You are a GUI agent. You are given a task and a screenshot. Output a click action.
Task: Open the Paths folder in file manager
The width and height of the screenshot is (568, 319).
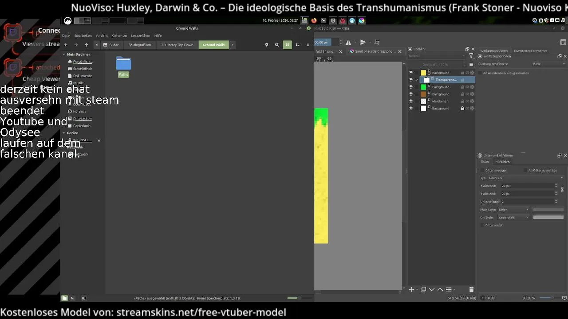click(x=123, y=67)
